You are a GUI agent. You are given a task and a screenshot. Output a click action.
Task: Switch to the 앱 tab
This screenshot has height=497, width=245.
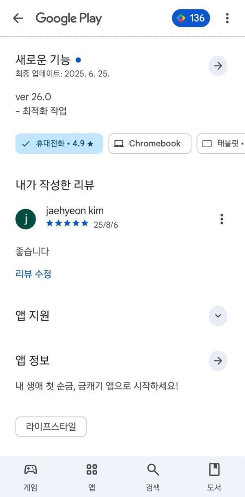[x=92, y=477]
